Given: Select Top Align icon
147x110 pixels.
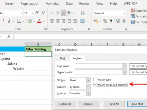Looking at the screenshot, I should [52, 13].
